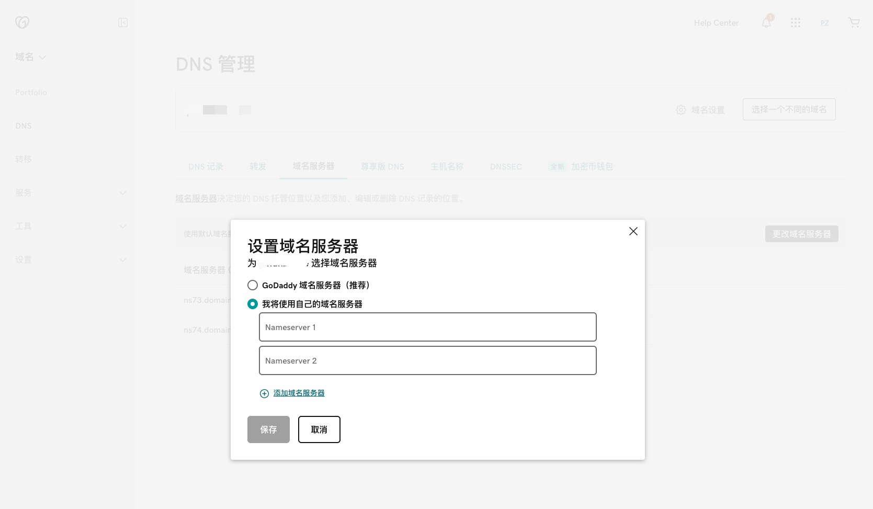The height and width of the screenshot is (509, 873).
Task: Click the plus icon to add nameserver
Action: click(264, 393)
